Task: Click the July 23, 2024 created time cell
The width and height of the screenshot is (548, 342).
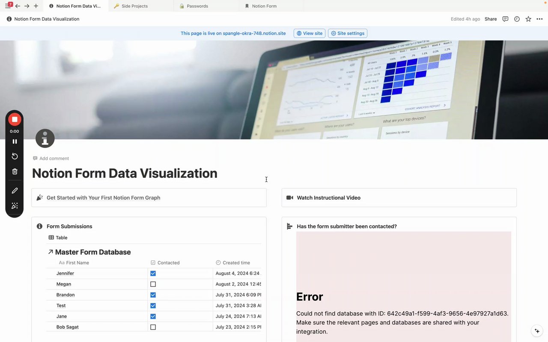Action: pos(237,327)
